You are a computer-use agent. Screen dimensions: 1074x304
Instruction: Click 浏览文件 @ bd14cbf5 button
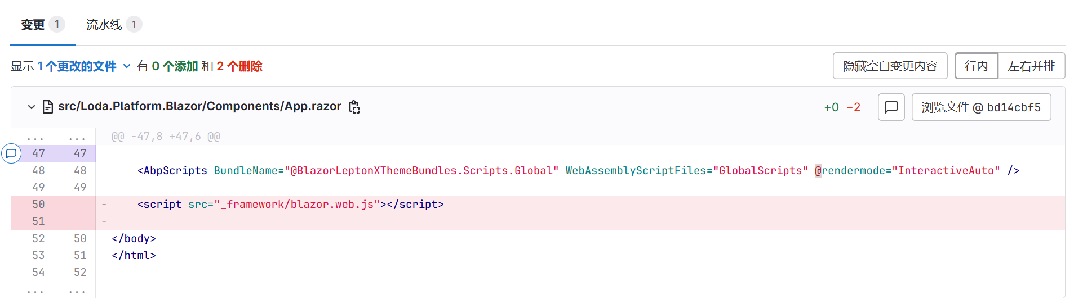980,107
